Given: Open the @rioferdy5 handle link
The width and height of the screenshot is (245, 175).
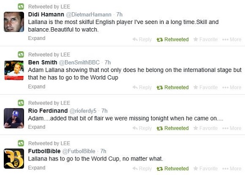Looking at the screenshot, I should coord(83,111).
